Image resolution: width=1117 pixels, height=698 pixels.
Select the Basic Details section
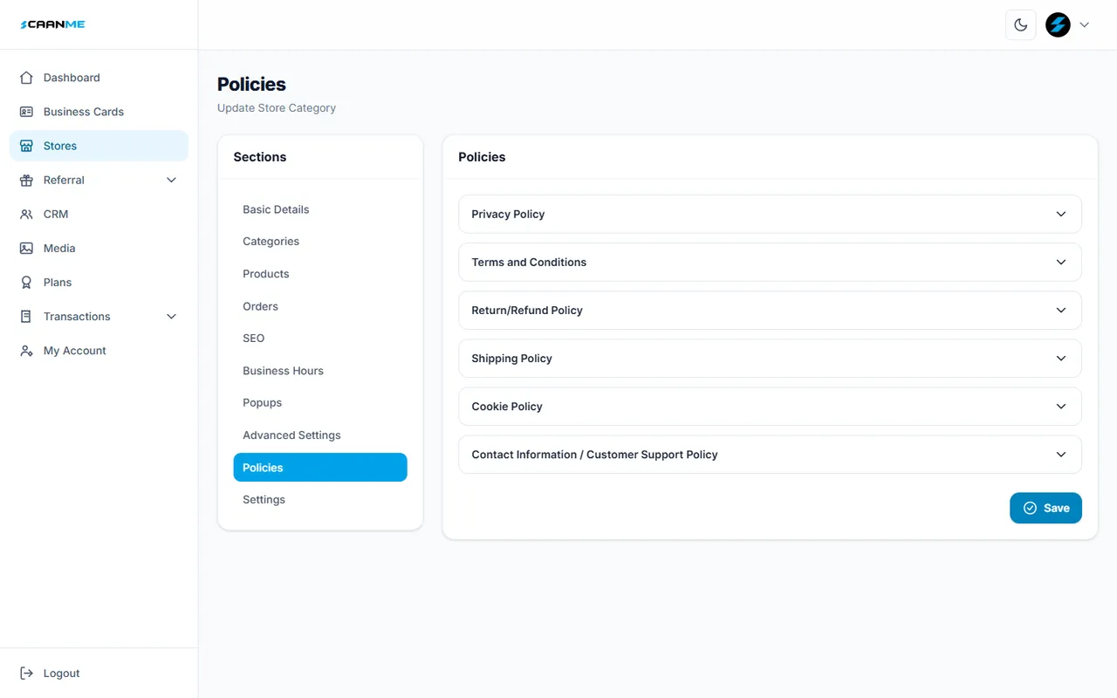(320, 209)
